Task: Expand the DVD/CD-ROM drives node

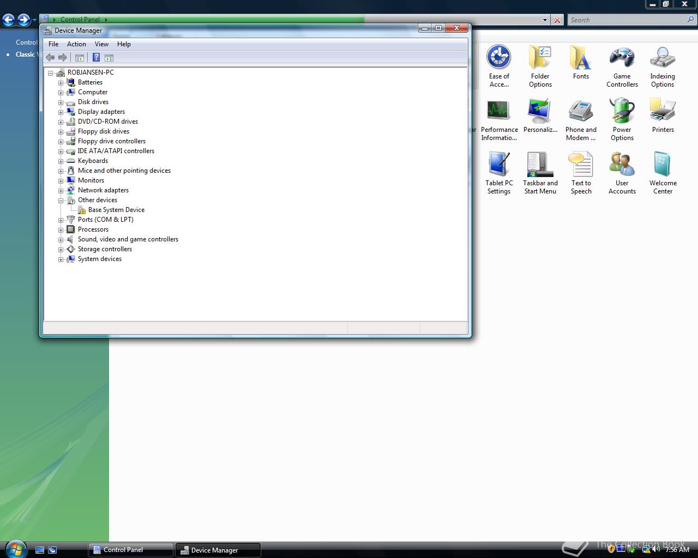Action: coord(61,122)
